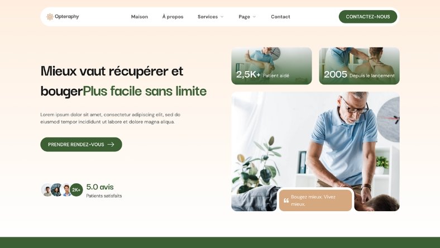The image size is (440, 248).
Task: Click the 5.0 avis rating text
Action: coord(100,187)
